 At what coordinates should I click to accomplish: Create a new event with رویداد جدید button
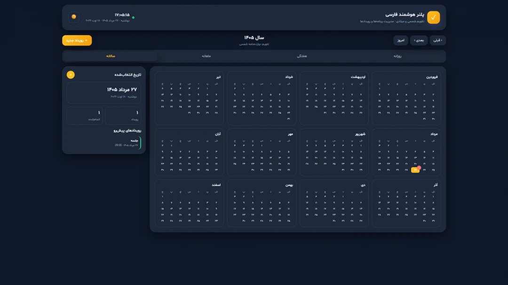tap(77, 40)
